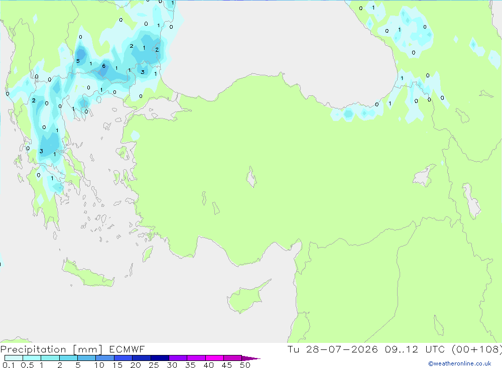502x368 pixels.
Task: Click the "Precipitation" title word
Action: tap(33, 349)
